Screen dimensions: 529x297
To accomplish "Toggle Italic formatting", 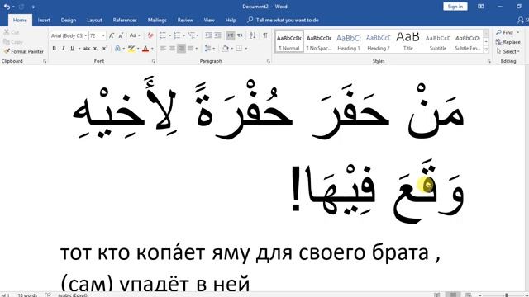I will pos(63,49).
